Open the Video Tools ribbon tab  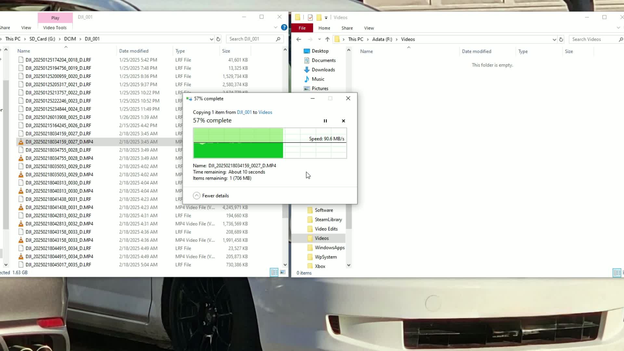coord(55,28)
